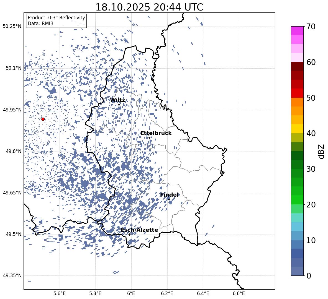The height and width of the screenshot is (299, 328).
Task: Click the red radar site marker
Action: pyautogui.click(x=43, y=119)
